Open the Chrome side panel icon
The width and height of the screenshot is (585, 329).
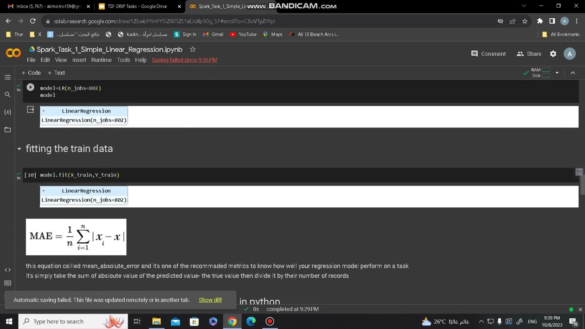pos(552,21)
